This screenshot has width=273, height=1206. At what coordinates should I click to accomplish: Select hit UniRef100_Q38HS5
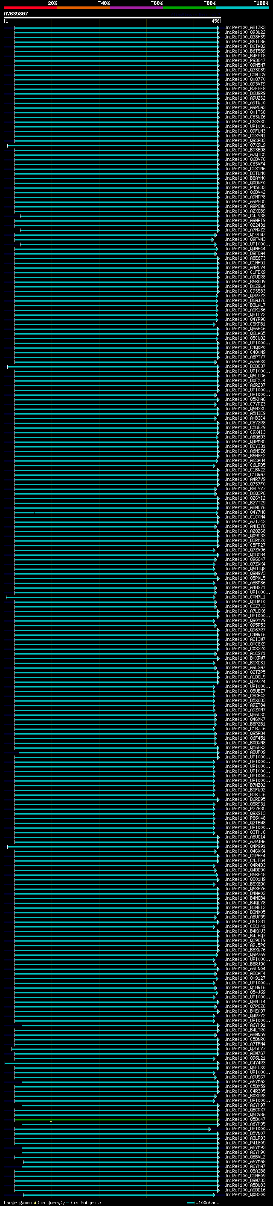pos(245,37)
